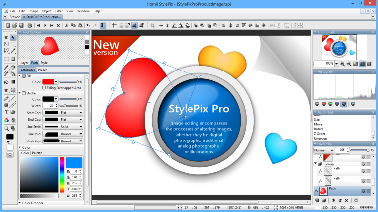
Task: Click the red Fill color swatch
Action: [48, 82]
